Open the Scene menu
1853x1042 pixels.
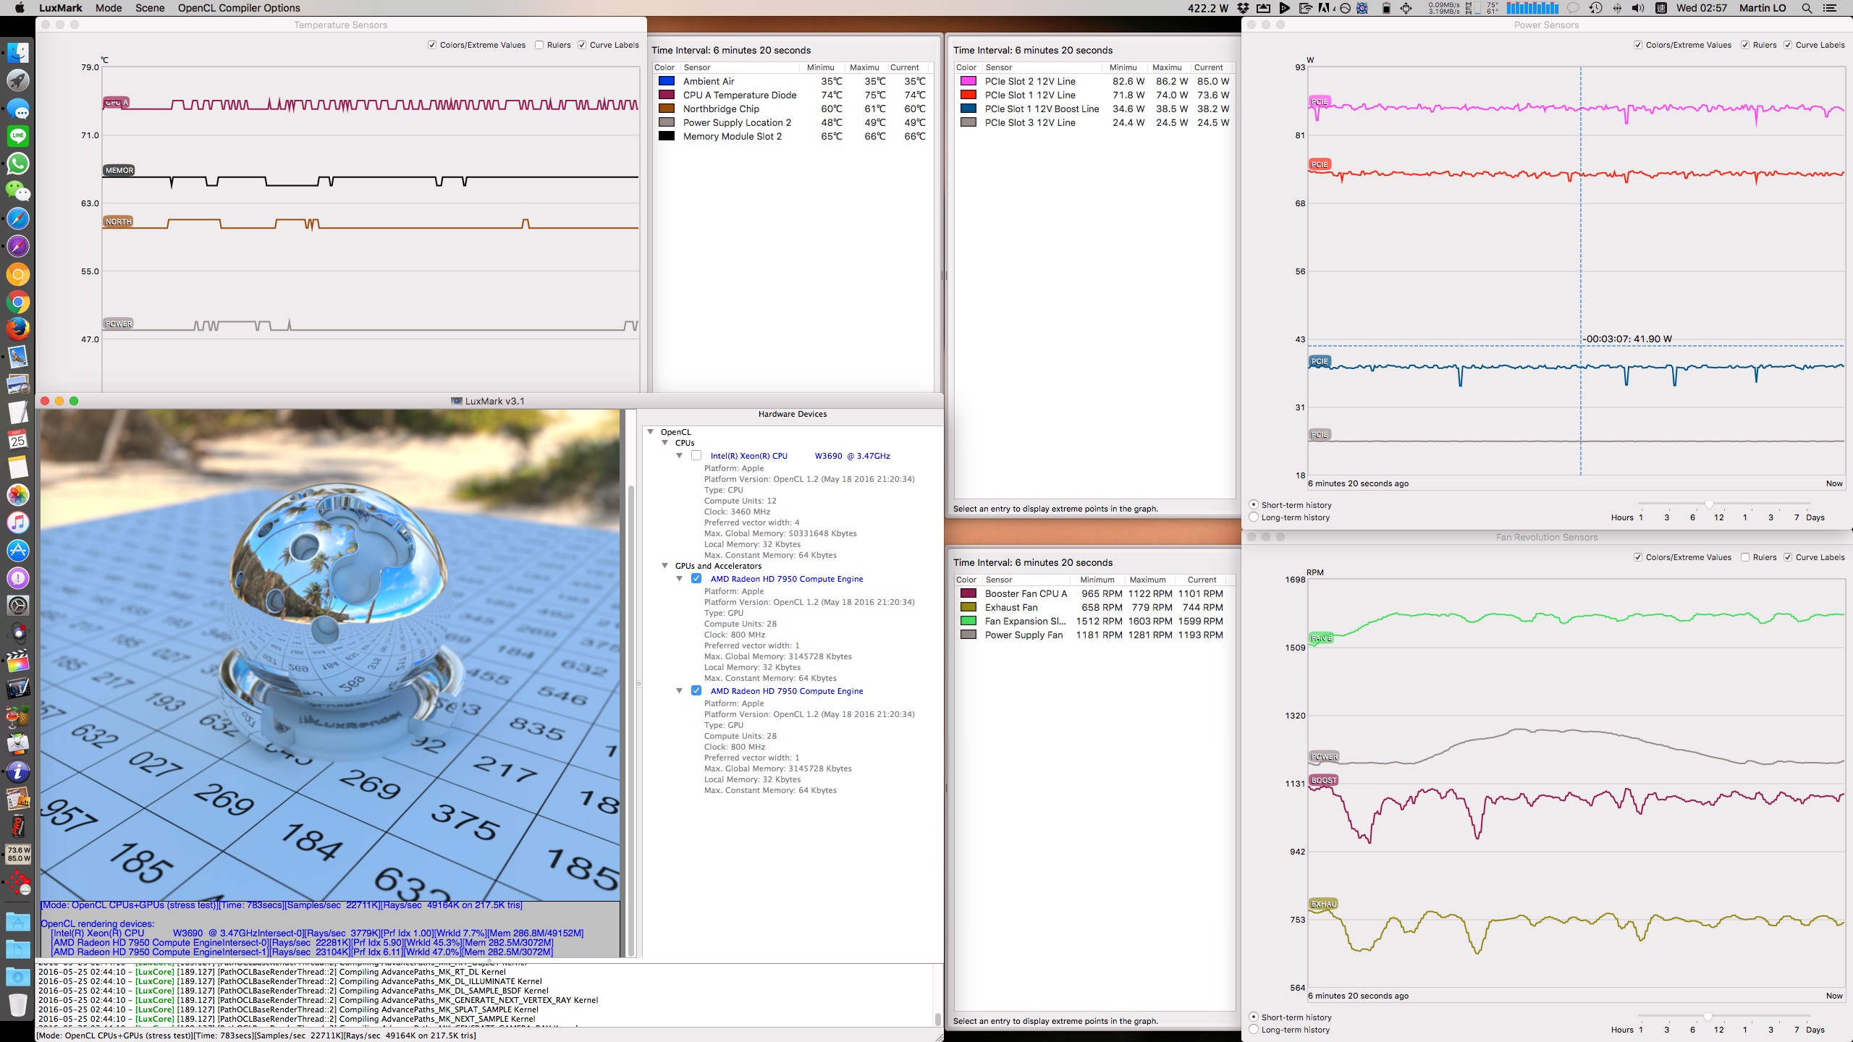[x=150, y=8]
